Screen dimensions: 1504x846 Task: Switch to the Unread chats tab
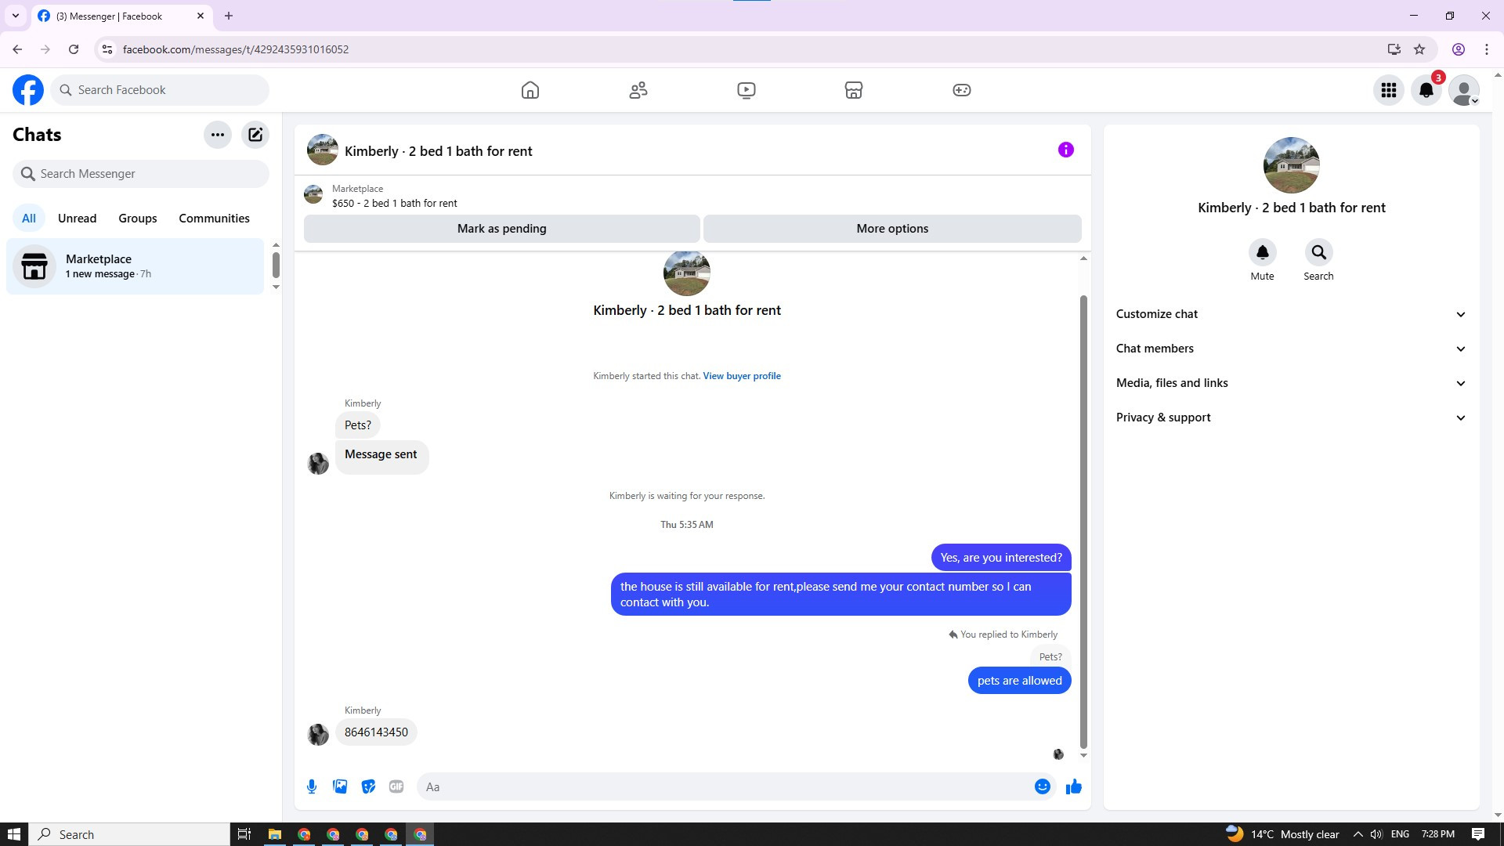tap(77, 219)
